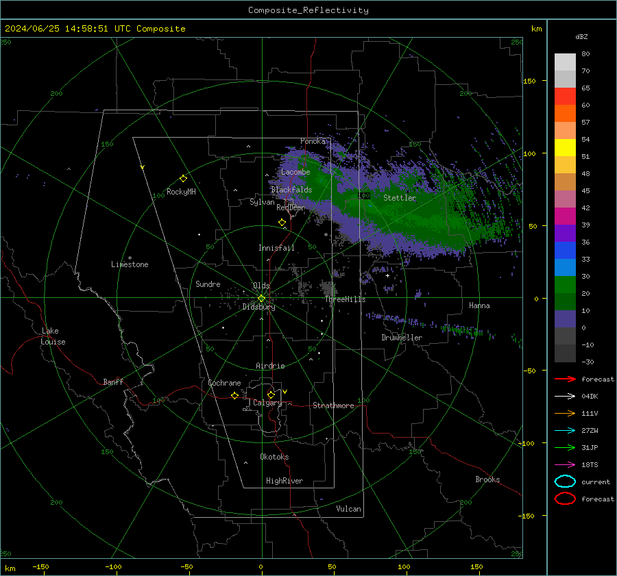Click the Stettler town label
Image resolution: width=617 pixels, height=576 pixels.
pos(400,198)
